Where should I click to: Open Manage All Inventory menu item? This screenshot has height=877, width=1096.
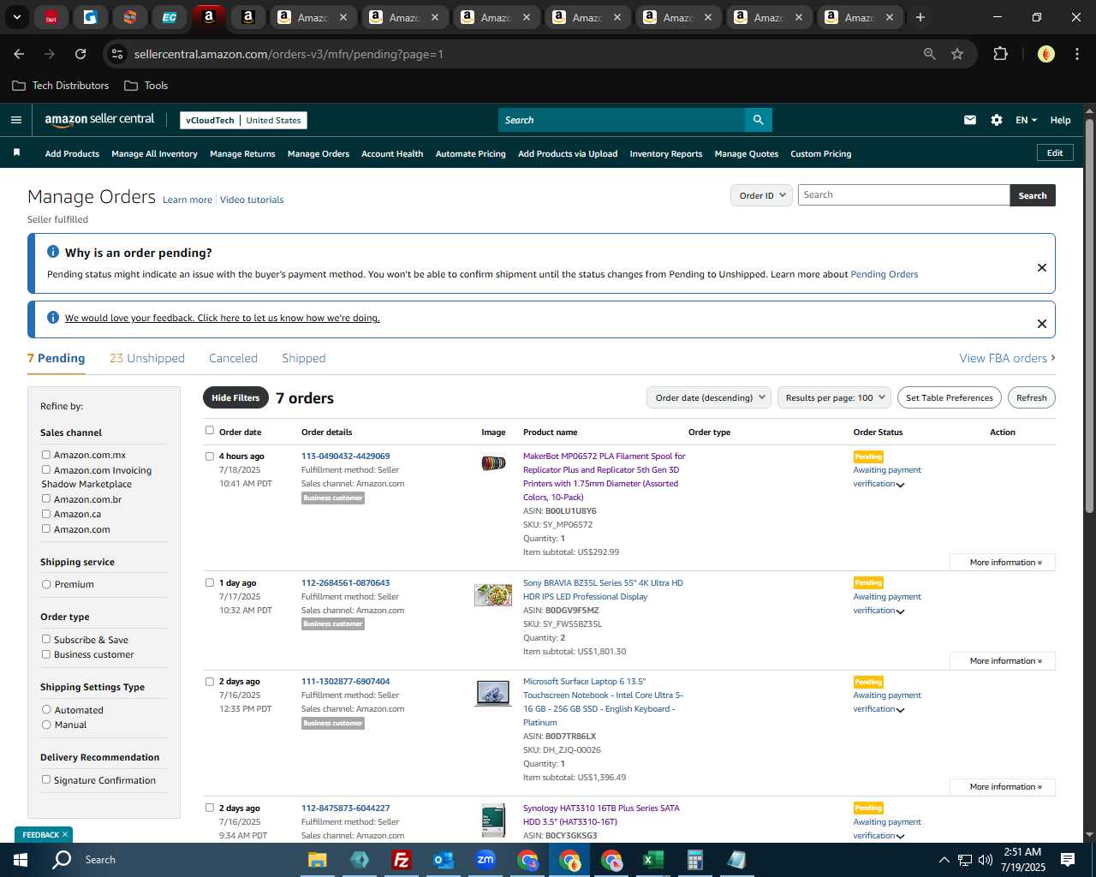tap(154, 154)
